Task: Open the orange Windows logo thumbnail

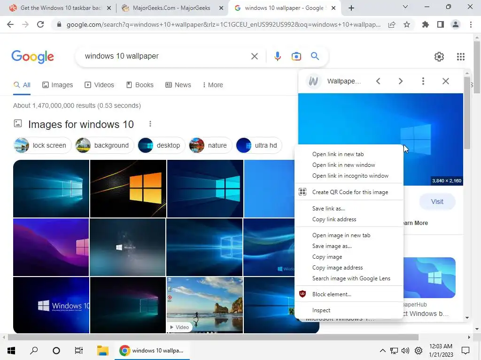Action: coord(128,188)
